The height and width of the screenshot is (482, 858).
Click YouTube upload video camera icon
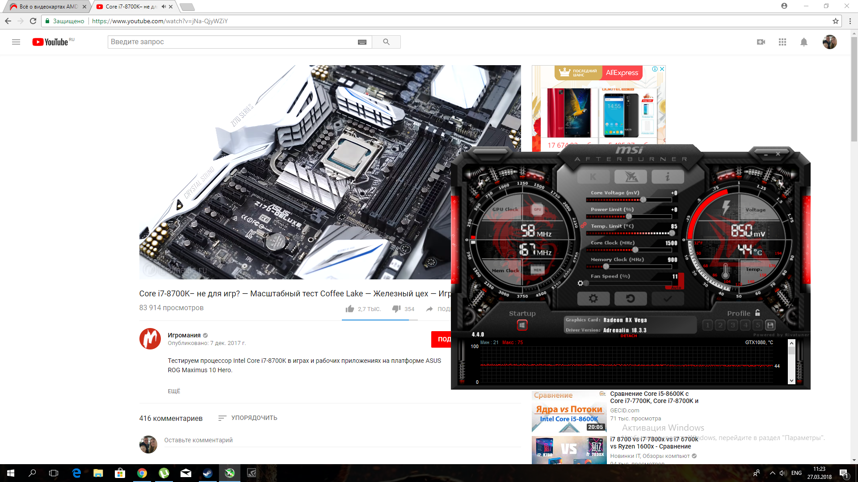click(x=761, y=42)
